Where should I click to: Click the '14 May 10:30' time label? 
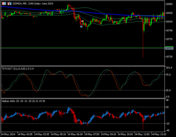(x=125, y=134)
